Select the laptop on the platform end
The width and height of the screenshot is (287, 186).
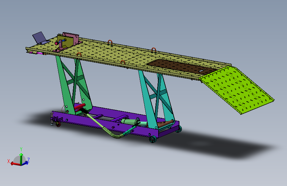41,38
